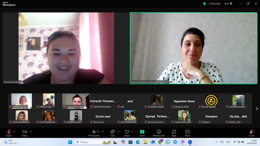This screenshot has height=146, width=260.
Task: Click the green encryption shield icon
Action: (204, 4)
